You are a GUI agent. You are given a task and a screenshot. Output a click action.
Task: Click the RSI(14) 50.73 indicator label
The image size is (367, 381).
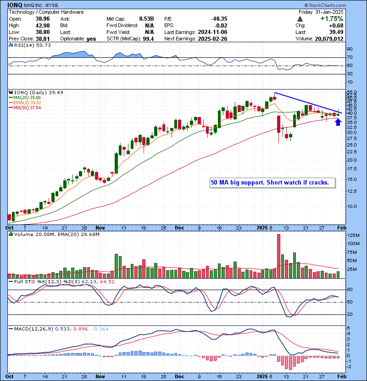point(33,45)
